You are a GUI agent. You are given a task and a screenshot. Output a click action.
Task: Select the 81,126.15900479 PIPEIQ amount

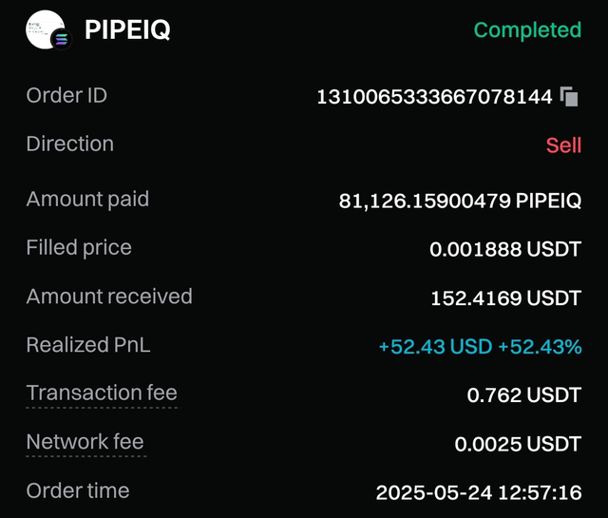coord(460,201)
